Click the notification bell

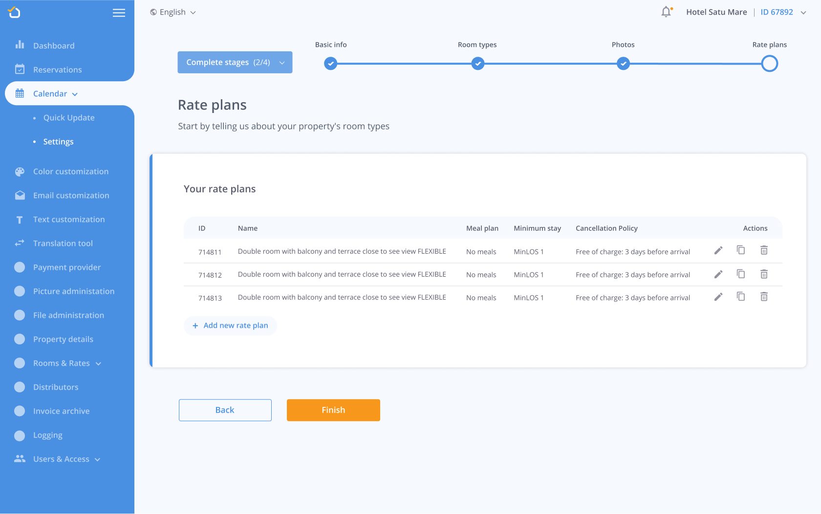click(x=666, y=12)
